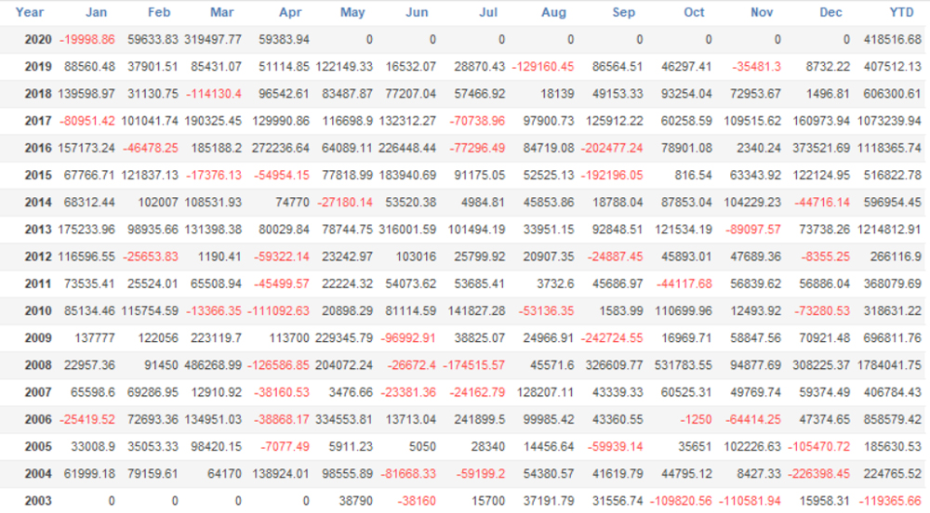Click the 2004 December loss -226398.45
The width and height of the screenshot is (930, 513).
(817, 474)
